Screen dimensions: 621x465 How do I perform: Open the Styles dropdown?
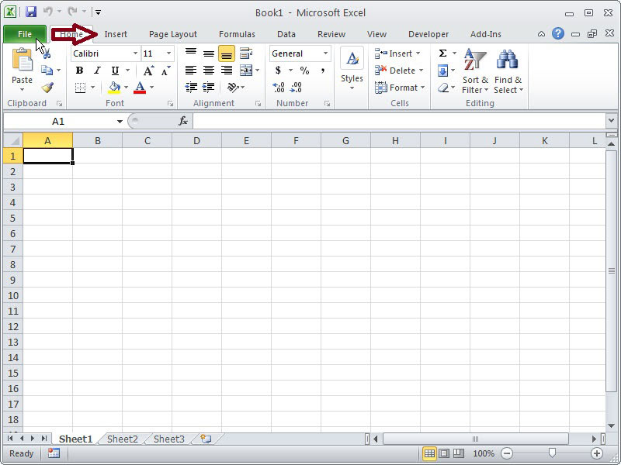click(352, 69)
